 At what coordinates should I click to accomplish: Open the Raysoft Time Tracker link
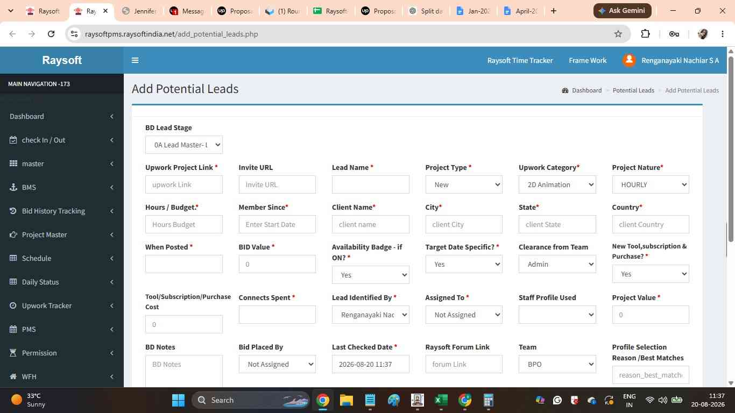[x=520, y=60]
